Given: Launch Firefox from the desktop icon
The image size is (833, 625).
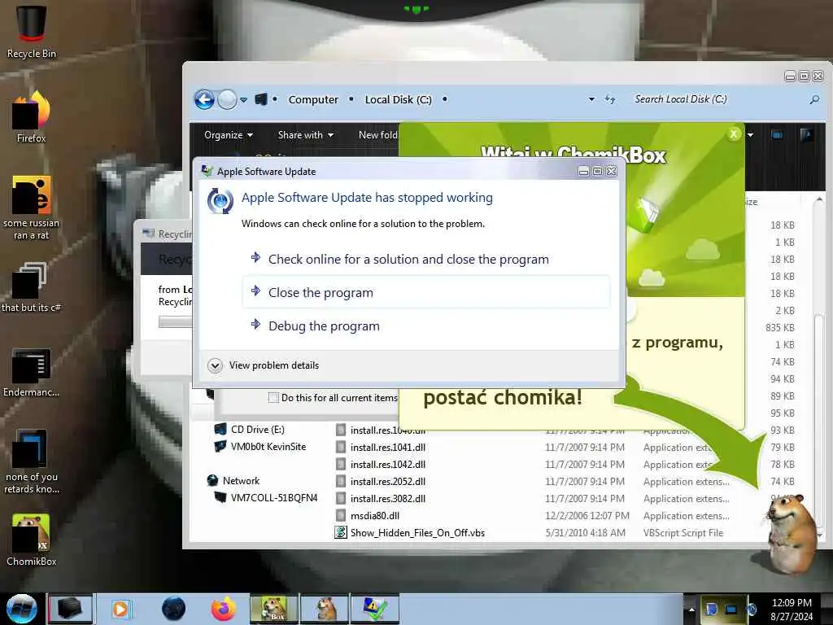Looking at the screenshot, I should pos(31,117).
